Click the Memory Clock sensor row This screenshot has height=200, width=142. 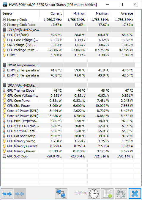point(68,20)
